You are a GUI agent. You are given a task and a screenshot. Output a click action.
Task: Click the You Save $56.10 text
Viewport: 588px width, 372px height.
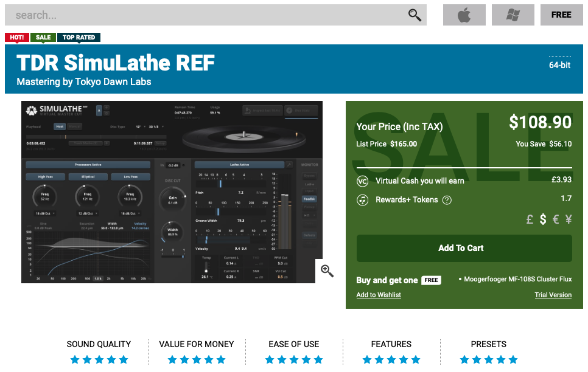(544, 144)
